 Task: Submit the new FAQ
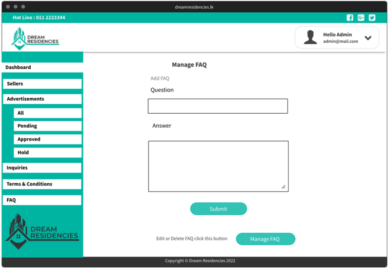point(218,209)
